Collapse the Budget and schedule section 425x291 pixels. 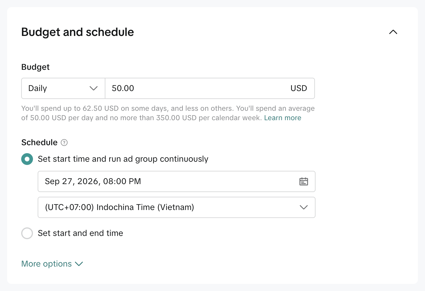click(x=393, y=32)
